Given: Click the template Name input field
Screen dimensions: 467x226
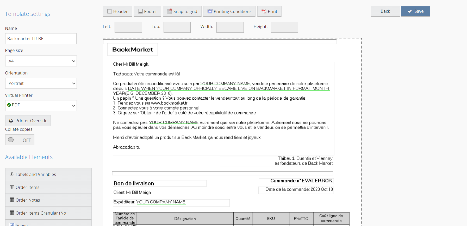Looking at the screenshot, I should point(41,39).
